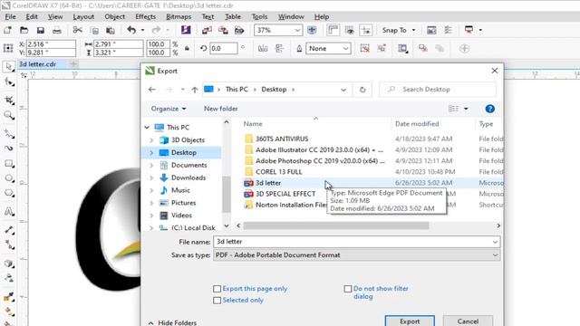Select the Pick tool in toolbox
The width and height of the screenshot is (580, 326).
pos(9,66)
